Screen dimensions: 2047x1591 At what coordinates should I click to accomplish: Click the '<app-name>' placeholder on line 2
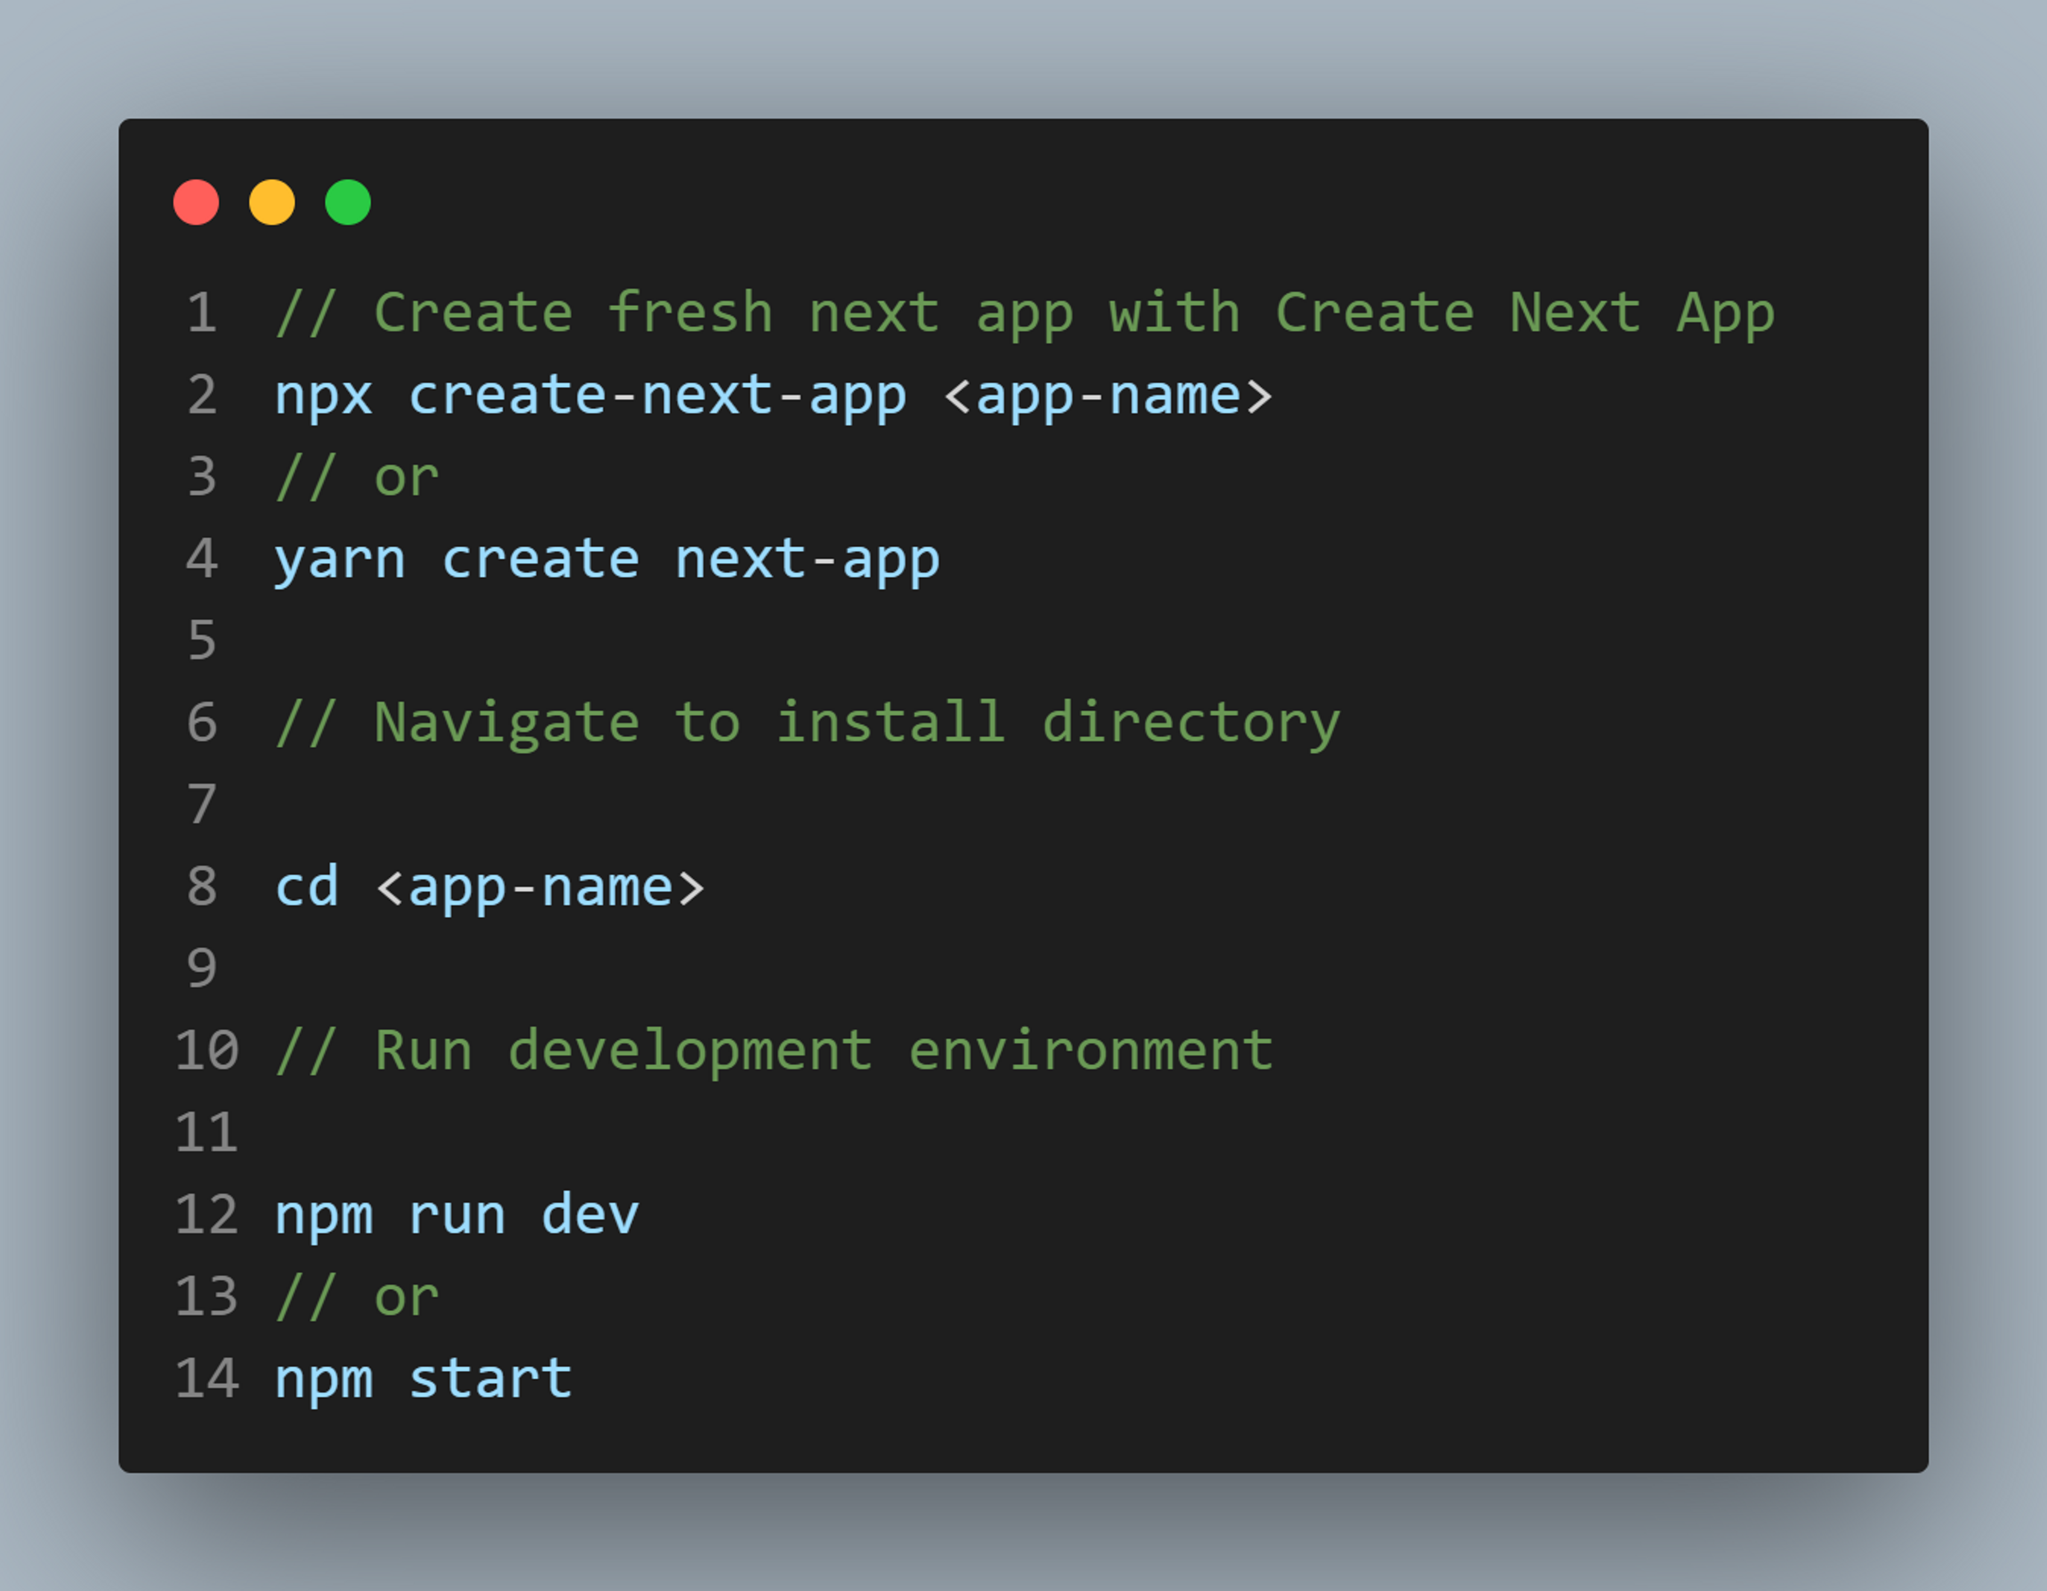(1108, 395)
